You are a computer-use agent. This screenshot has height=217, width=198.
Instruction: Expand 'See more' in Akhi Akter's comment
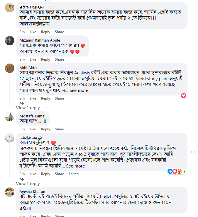79,90
